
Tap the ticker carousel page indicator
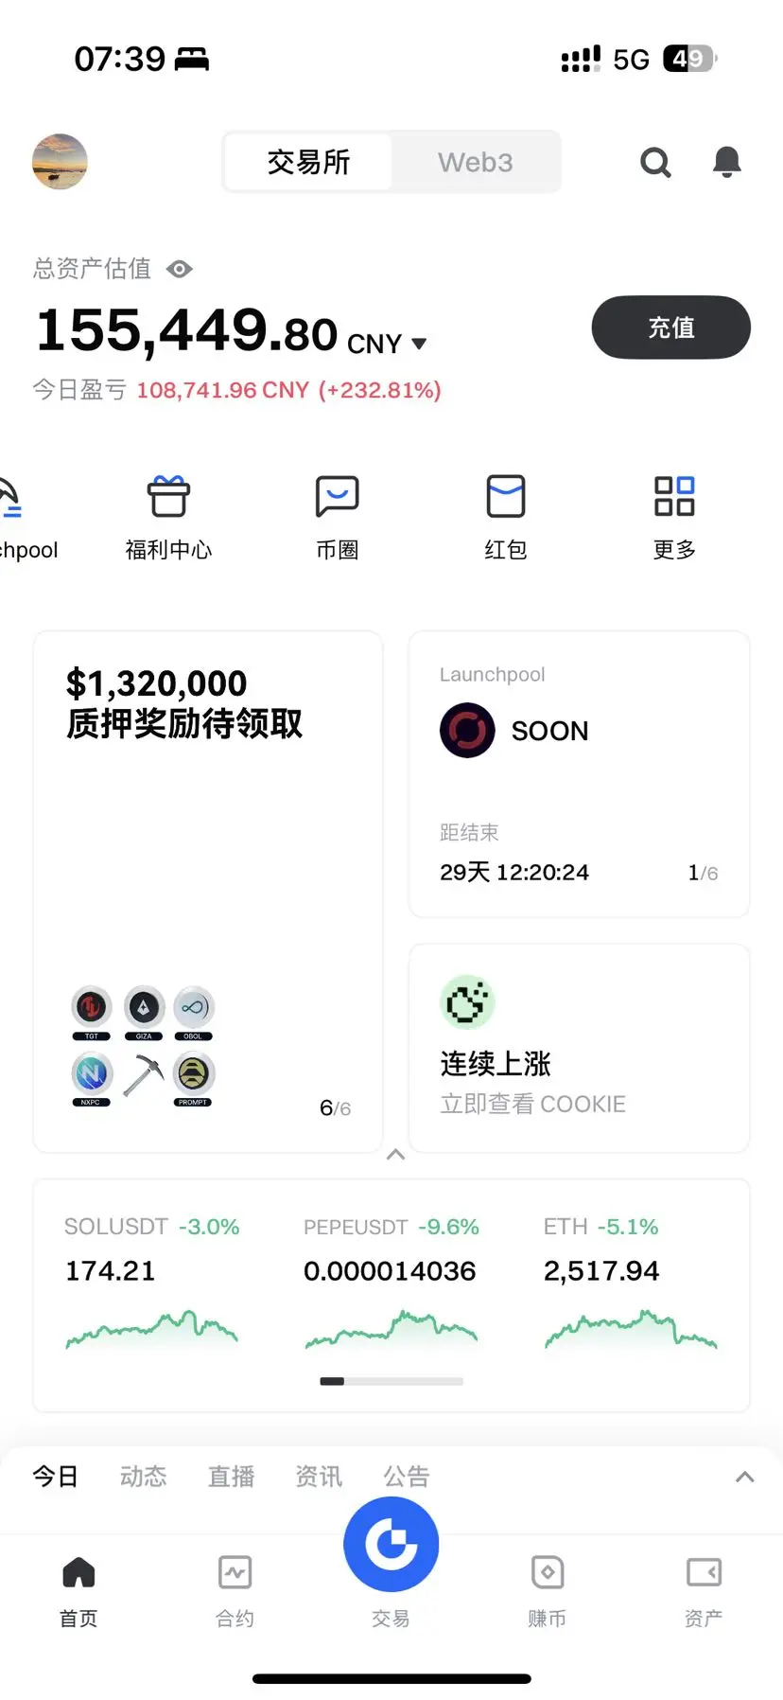(x=391, y=1381)
